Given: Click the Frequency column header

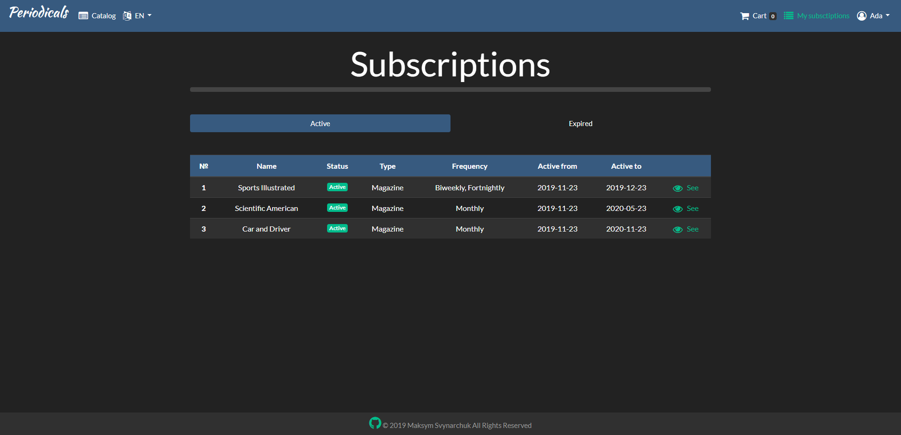Looking at the screenshot, I should pyautogui.click(x=470, y=166).
